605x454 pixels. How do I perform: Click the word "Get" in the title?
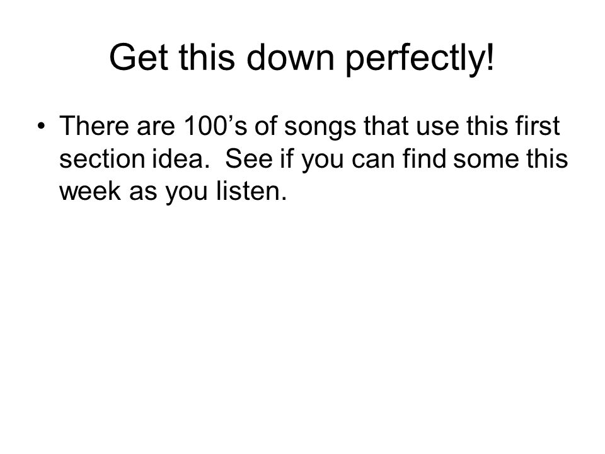coord(139,57)
